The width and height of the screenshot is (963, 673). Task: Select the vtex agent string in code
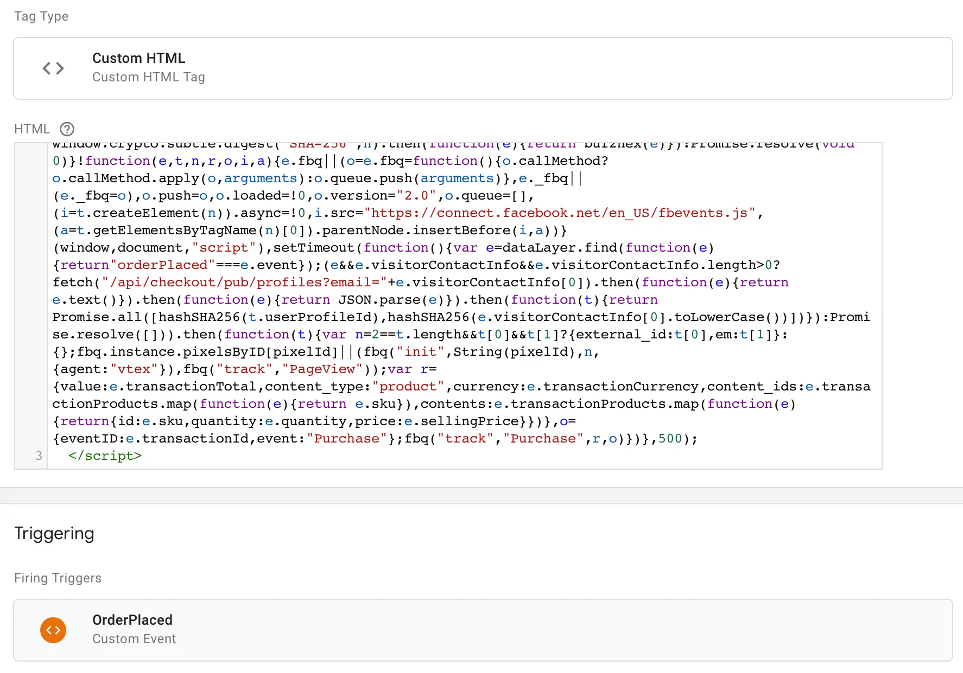pyautogui.click(x=135, y=369)
